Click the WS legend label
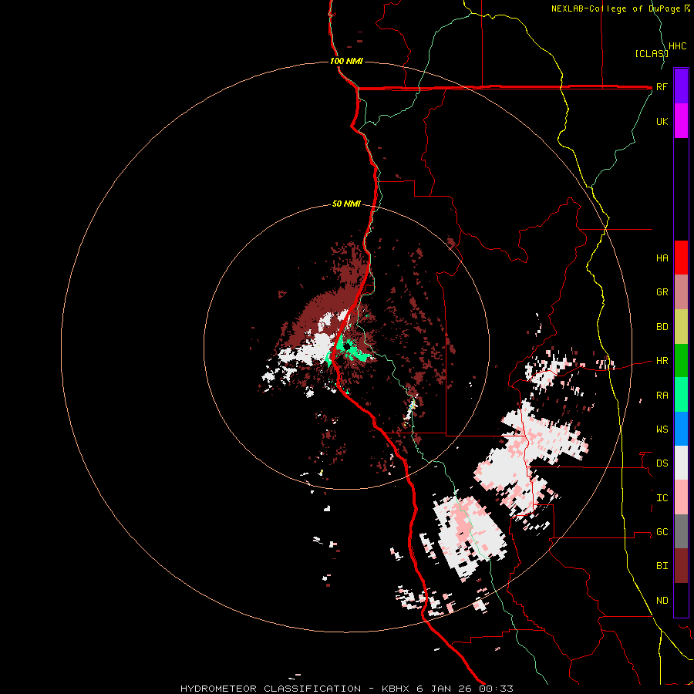Screen dimensions: 694x694 pos(662,430)
